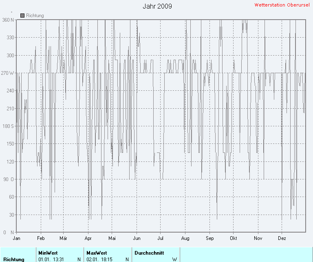Click the gray Richtung legend swatch
This screenshot has width=313, height=262.
click(22, 16)
